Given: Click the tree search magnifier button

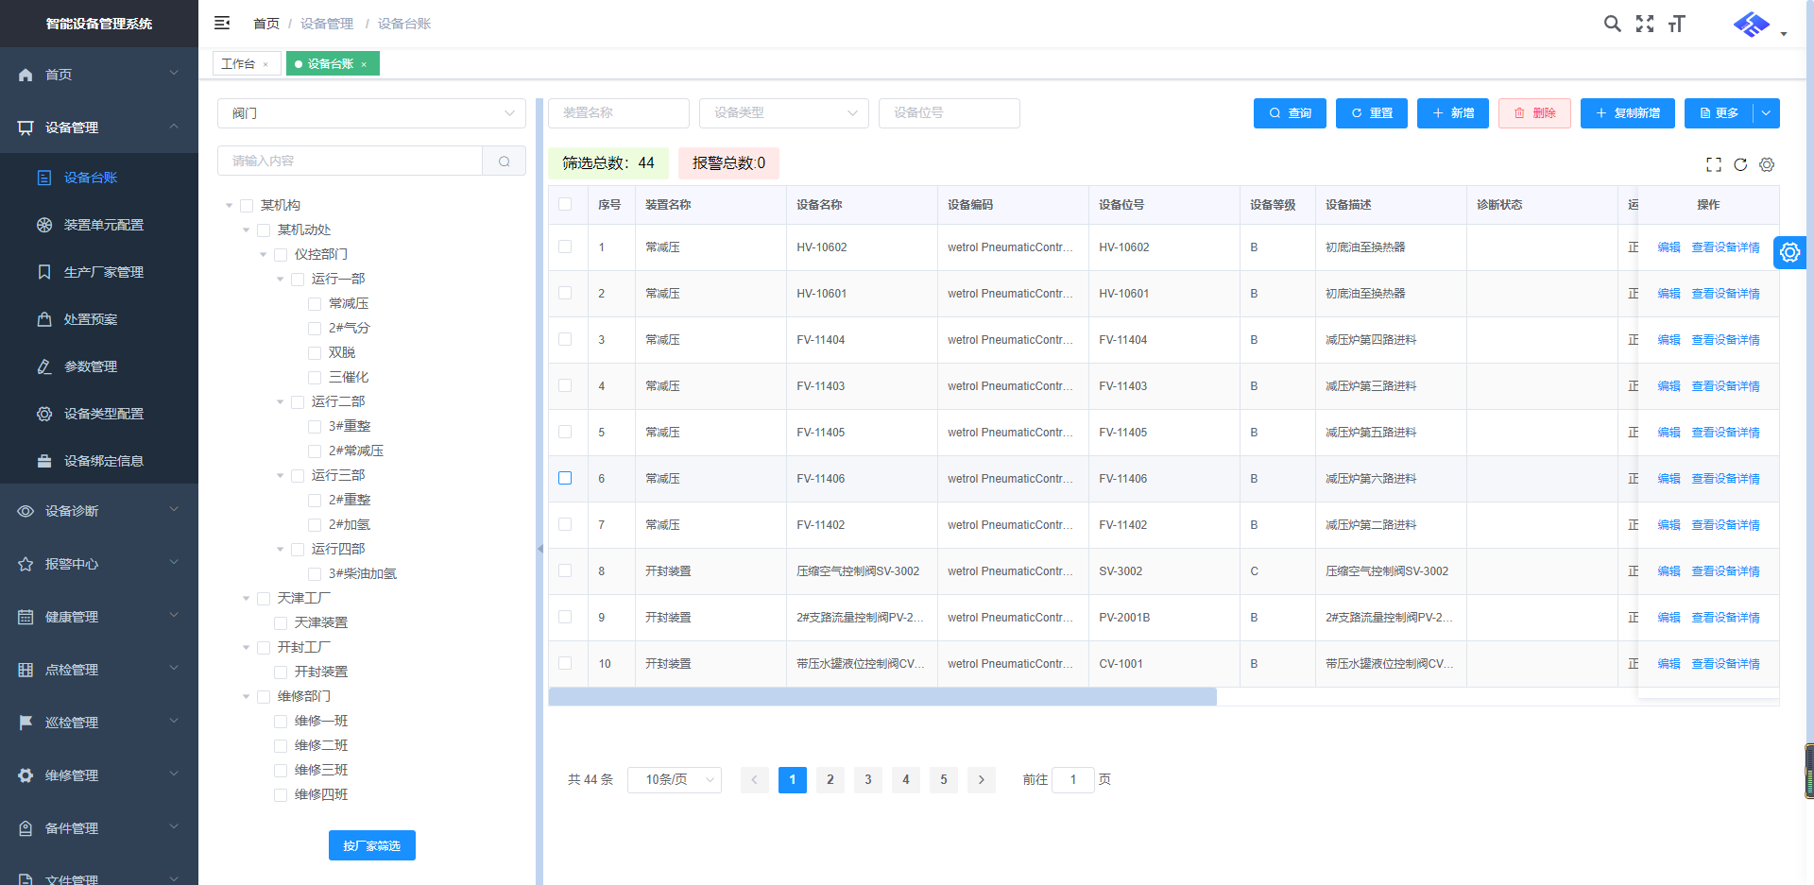Looking at the screenshot, I should tap(505, 161).
